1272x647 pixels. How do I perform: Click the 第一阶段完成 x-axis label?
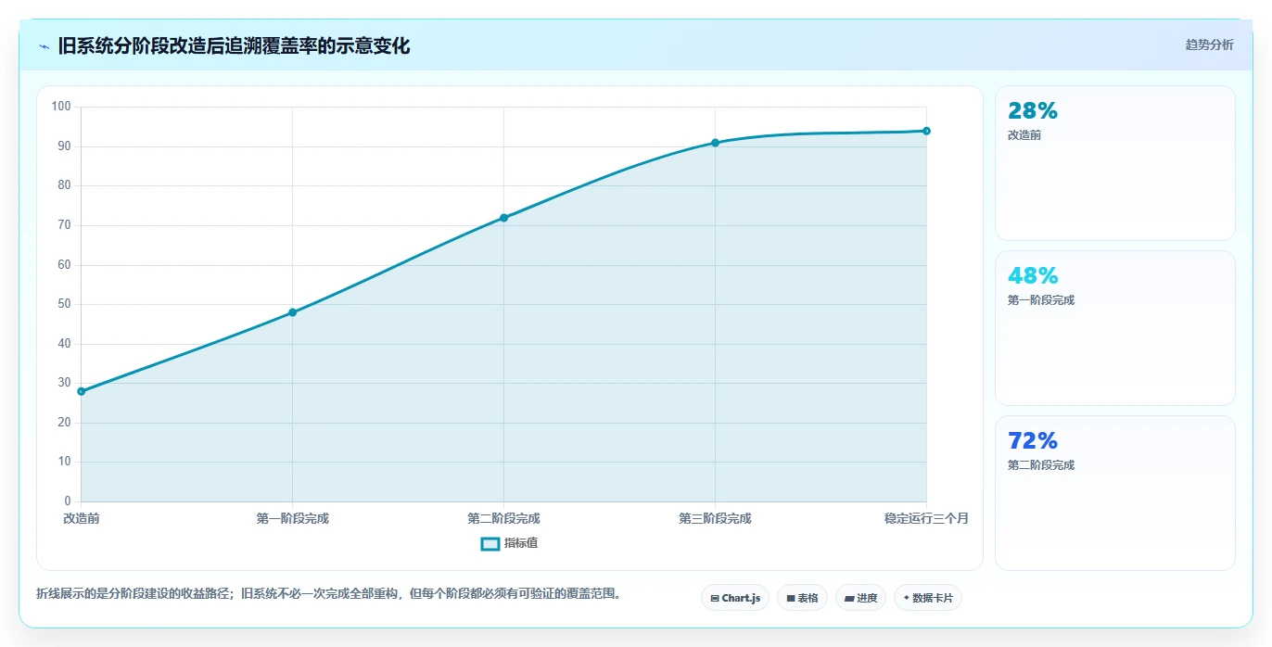(x=292, y=518)
